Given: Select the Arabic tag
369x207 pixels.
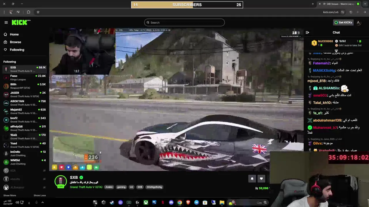Looking at the screenshot, I should (109, 187).
